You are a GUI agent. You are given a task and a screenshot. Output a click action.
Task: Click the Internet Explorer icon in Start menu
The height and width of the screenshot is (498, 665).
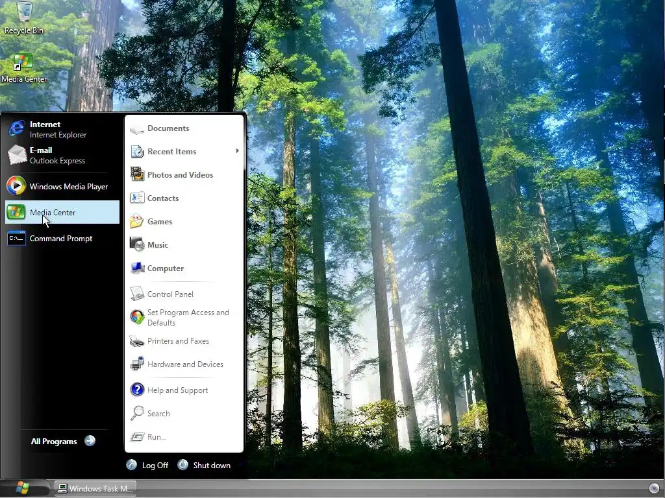coord(16,129)
